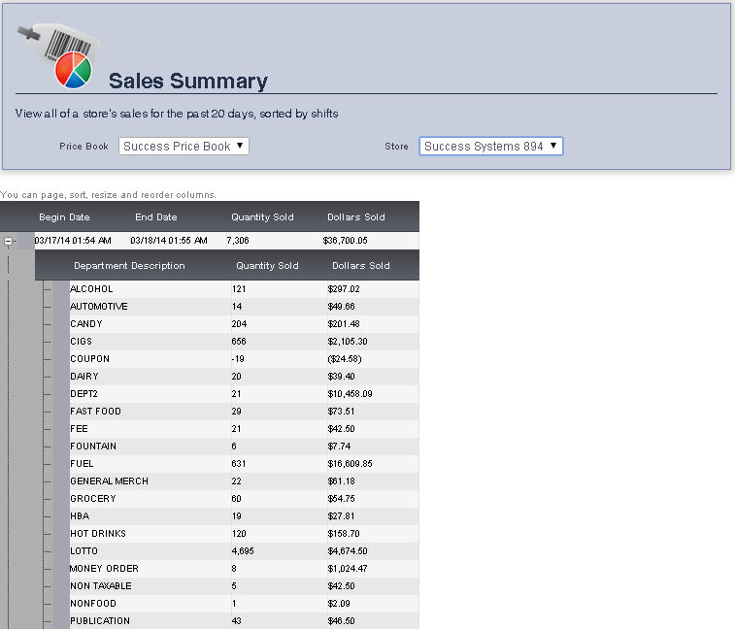
Task: Sort by End Date column header
Action: (156, 217)
